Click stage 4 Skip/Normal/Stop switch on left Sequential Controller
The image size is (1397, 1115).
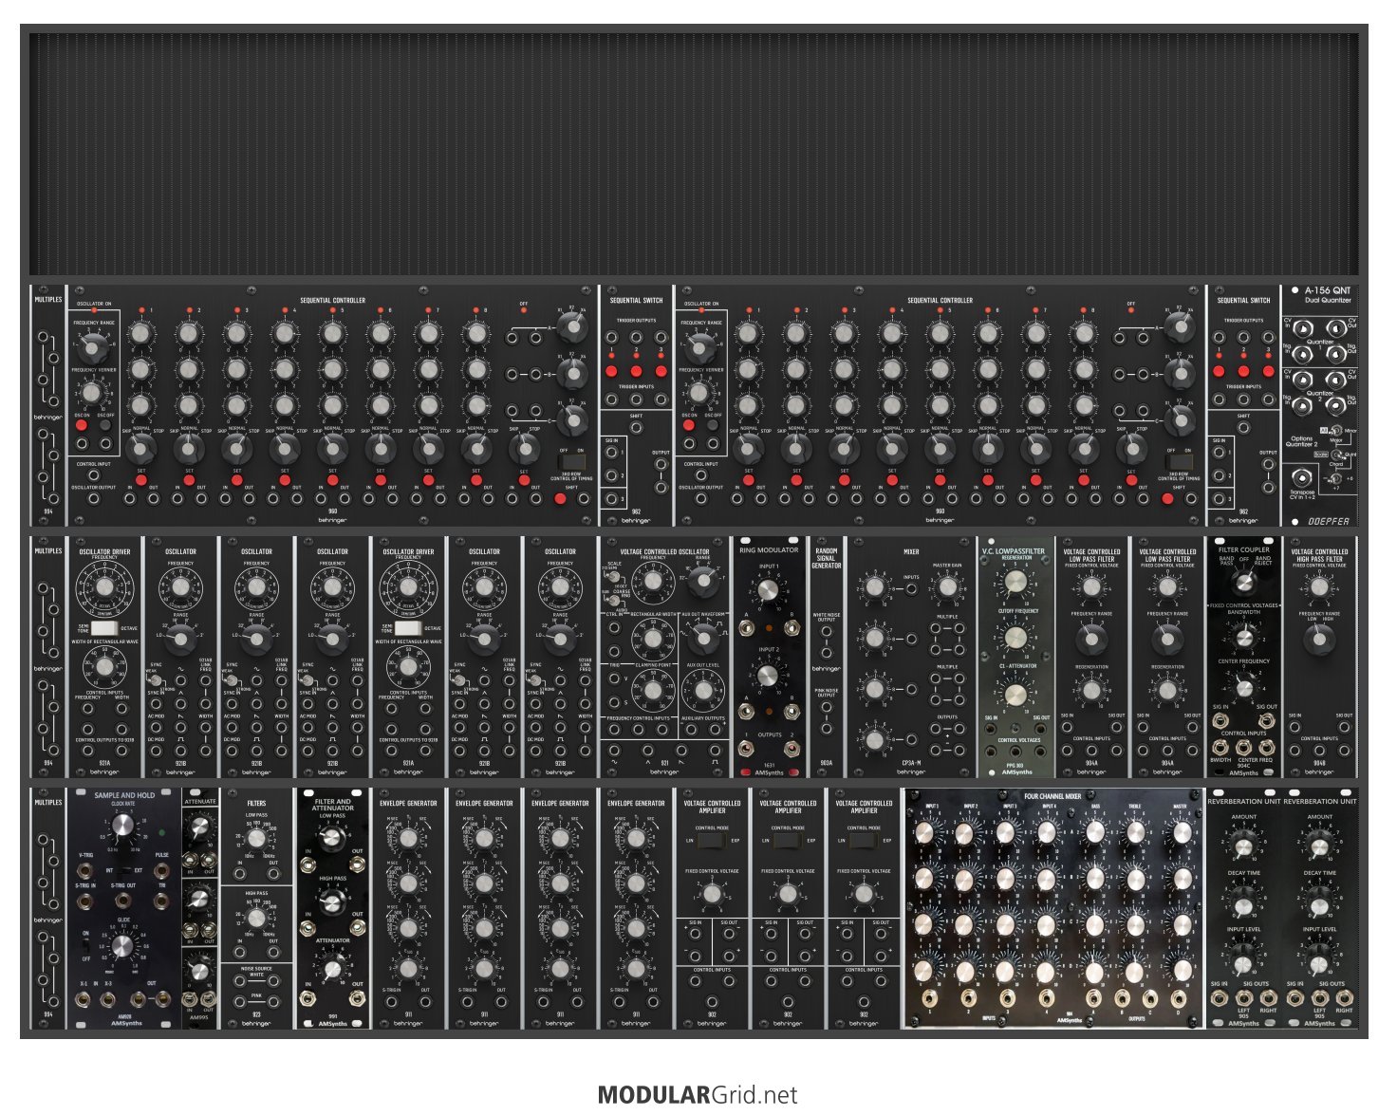coord(285,447)
